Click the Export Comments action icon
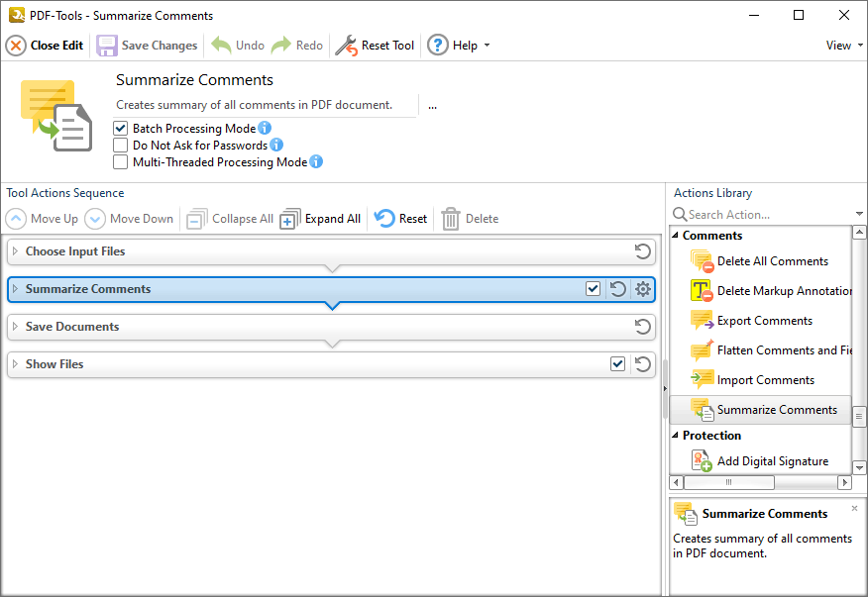 (702, 321)
